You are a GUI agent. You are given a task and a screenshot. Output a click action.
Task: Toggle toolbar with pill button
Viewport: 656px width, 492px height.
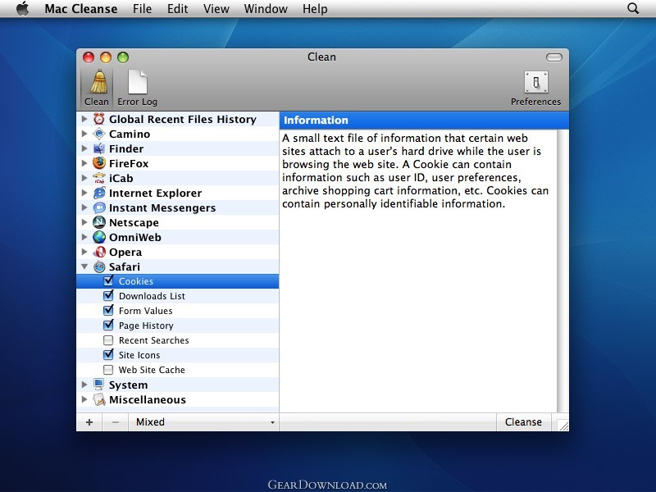click(554, 57)
